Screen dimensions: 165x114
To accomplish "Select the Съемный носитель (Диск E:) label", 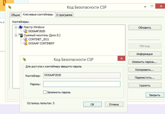I will pos(42,35).
